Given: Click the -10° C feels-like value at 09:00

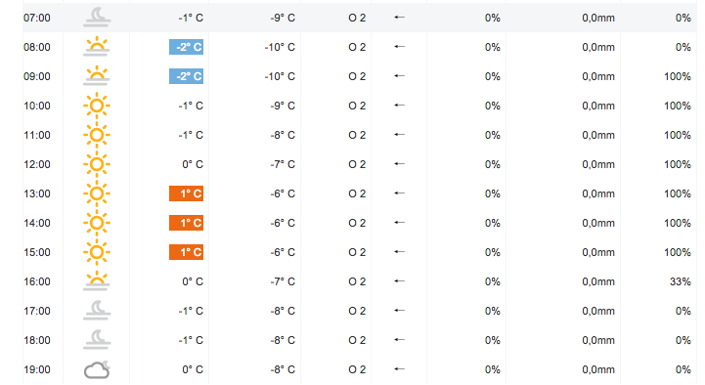Looking at the screenshot, I should [x=280, y=76].
